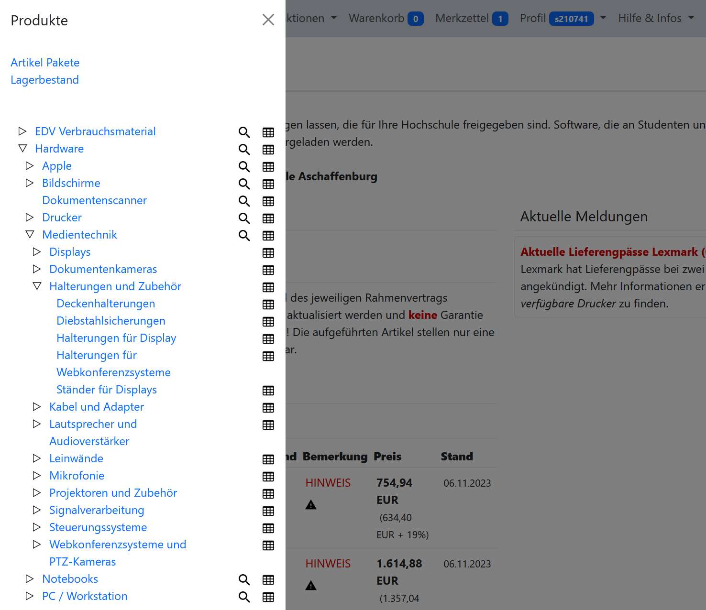This screenshot has height=610, width=706.
Task: Collapse the Medientechnik subcategory
Action: point(29,234)
